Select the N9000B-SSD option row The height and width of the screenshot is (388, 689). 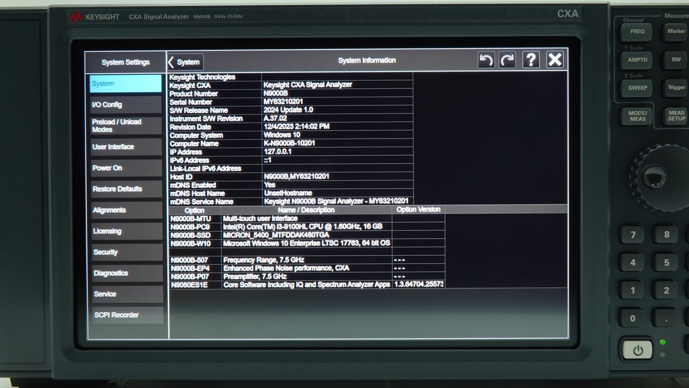[307, 235]
